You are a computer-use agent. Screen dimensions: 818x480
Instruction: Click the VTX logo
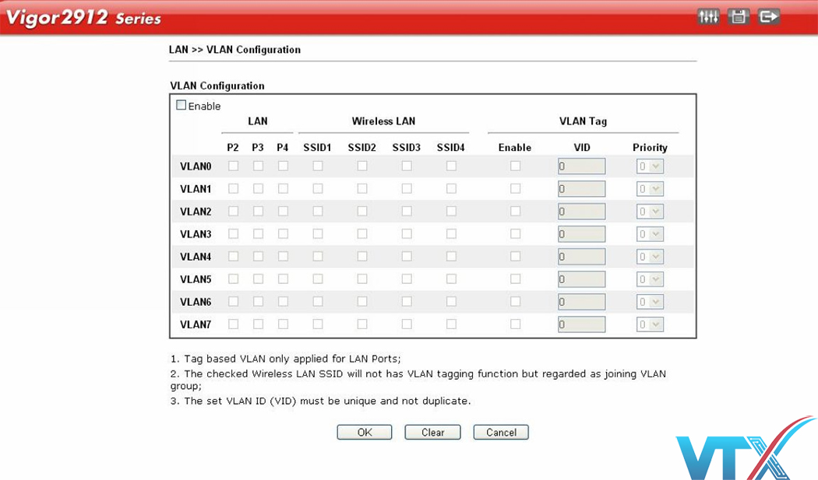coord(745,450)
